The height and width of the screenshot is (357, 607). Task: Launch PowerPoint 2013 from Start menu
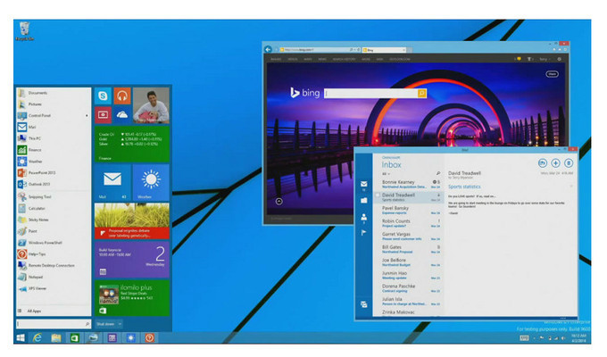54,172
